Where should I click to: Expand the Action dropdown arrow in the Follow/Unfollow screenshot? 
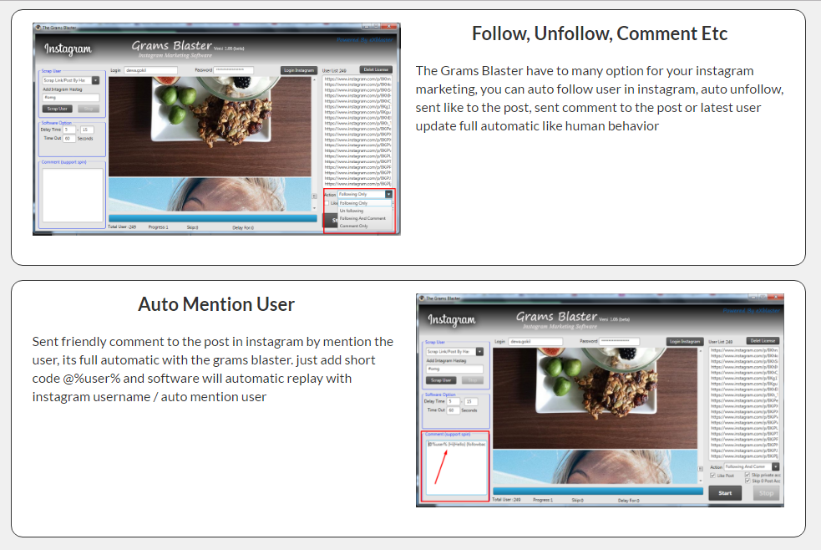tap(388, 194)
